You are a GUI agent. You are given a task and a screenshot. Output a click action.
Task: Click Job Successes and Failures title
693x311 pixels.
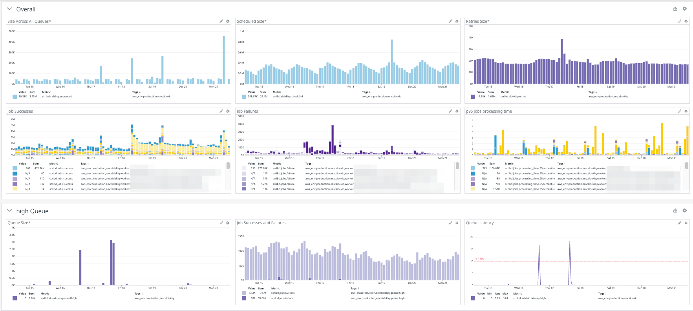click(x=261, y=223)
